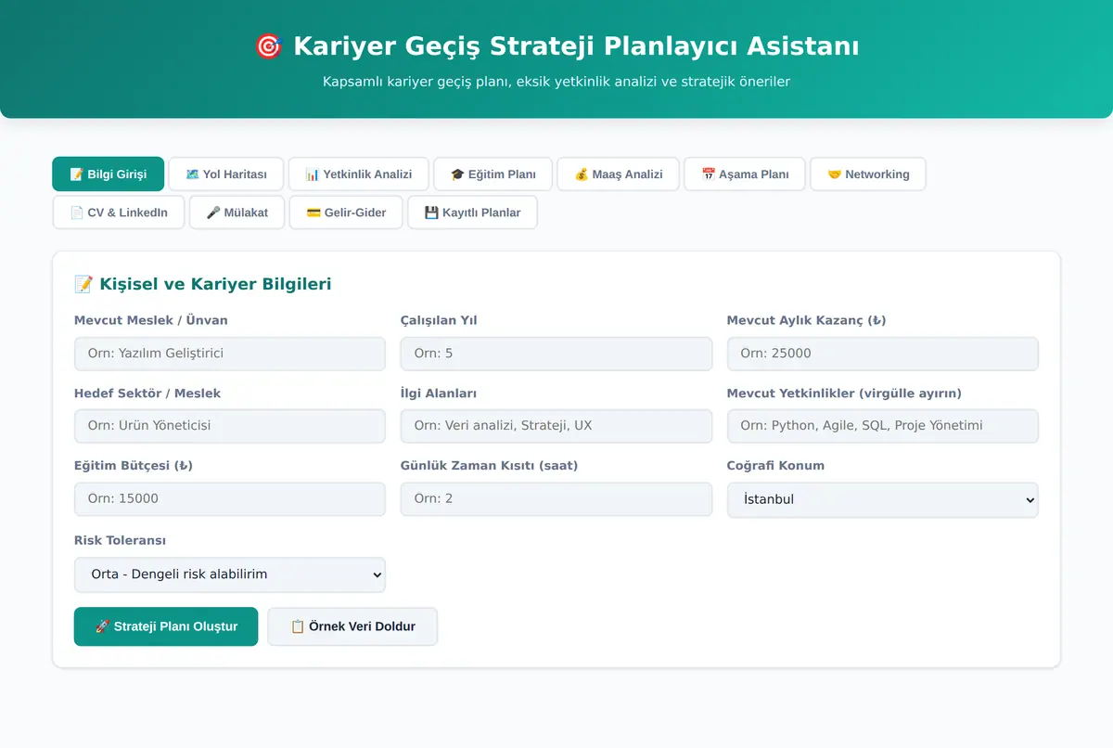Go to the Mülakat tab
Viewport: 1113px width, 748px height.
point(237,213)
